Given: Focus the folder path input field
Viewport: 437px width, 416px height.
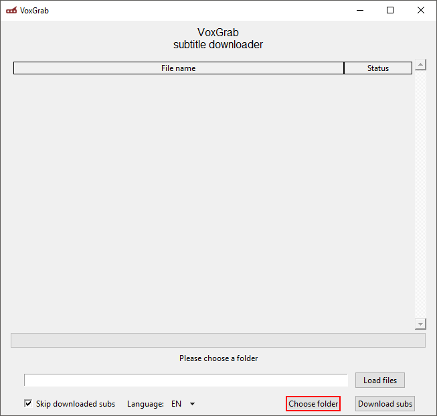Looking at the screenshot, I should coord(186,380).
